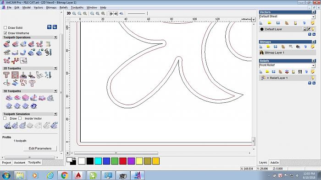The width and height of the screenshot is (321, 180).
Task: Pick the purple color swatch
Action: point(131,161)
